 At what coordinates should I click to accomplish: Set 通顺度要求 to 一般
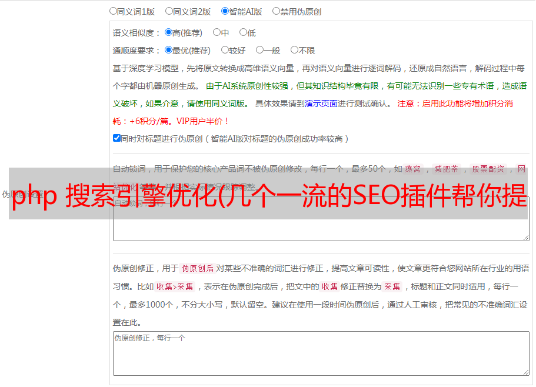260,50
